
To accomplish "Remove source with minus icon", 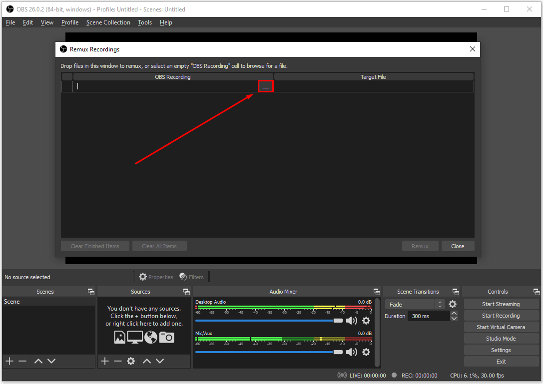I will click(x=118, y=361).
